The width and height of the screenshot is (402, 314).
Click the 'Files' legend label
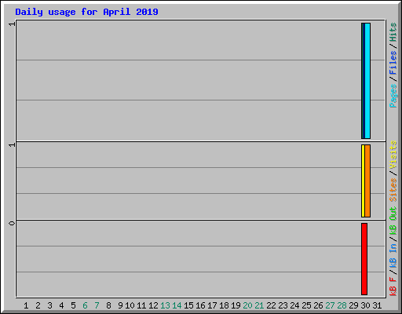[393, 63]
